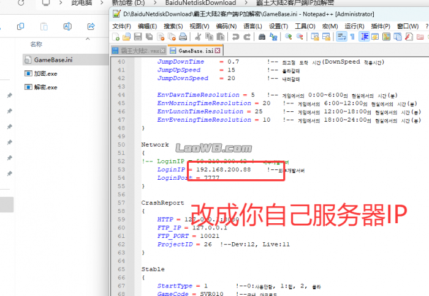
Task: Redo the last undone edit
Action: click(247, 37)
